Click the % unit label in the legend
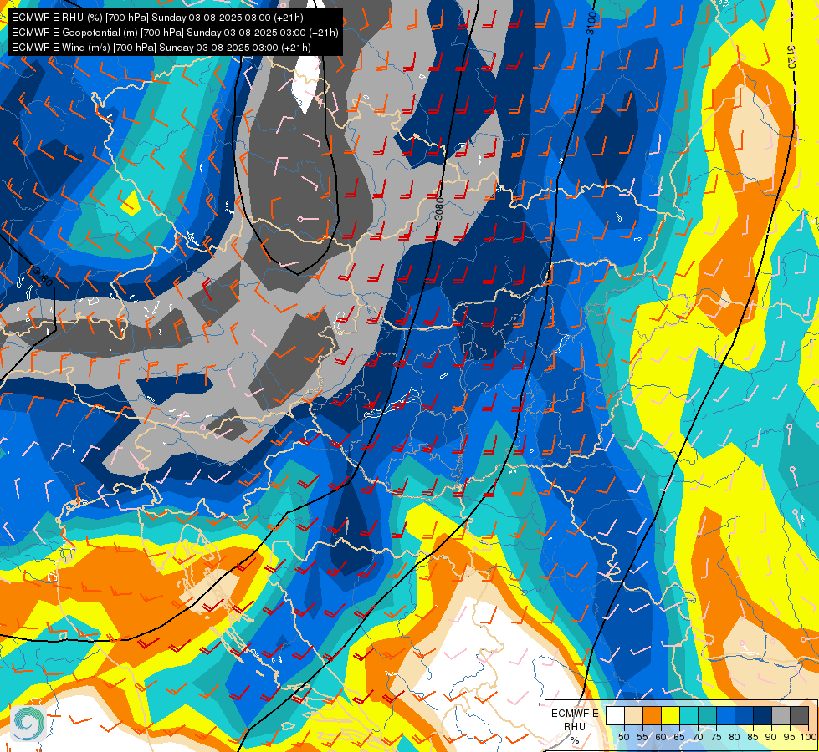 point(575,740)
